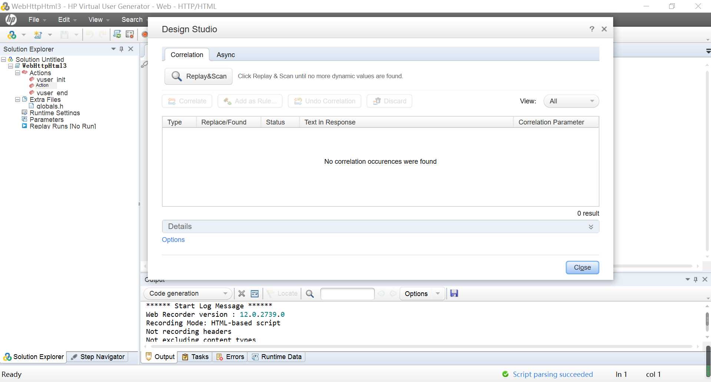The width and height of the screenshot is (711, 382).
Task: Pin the Output panel
Action: point(695,279)
